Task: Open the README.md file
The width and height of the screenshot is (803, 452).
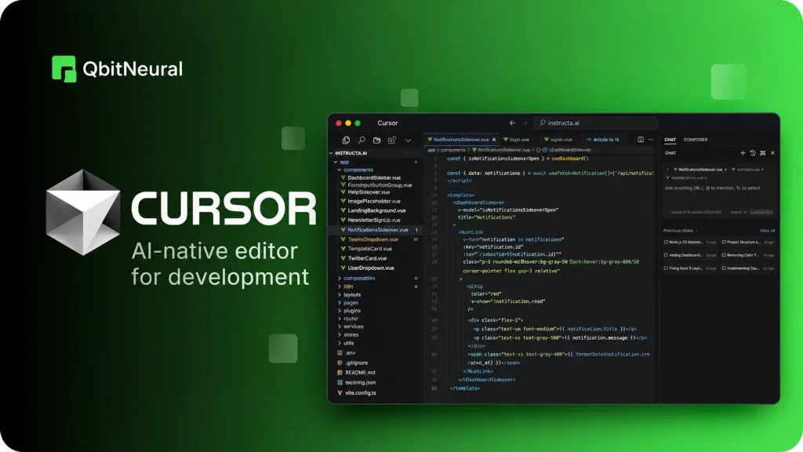Action: (359, 373)
